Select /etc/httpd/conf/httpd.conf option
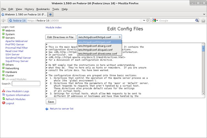The image size is (207, 138). click(99, 42)
